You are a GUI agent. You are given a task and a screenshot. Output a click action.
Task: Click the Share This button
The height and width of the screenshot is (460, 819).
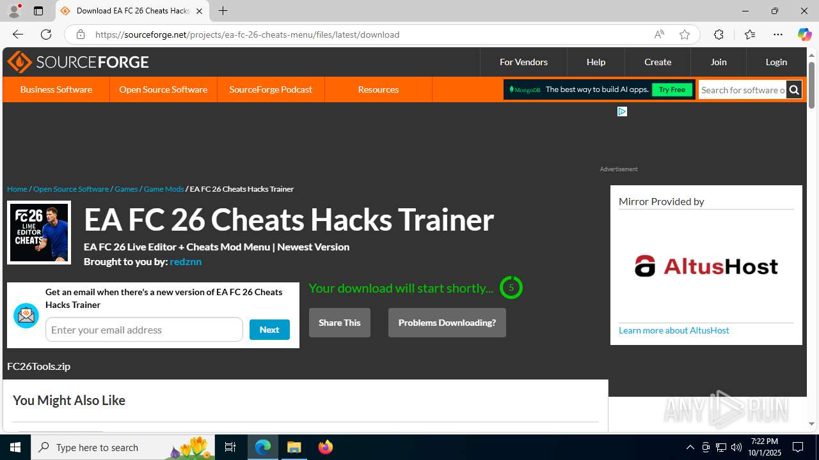point(340,323)
